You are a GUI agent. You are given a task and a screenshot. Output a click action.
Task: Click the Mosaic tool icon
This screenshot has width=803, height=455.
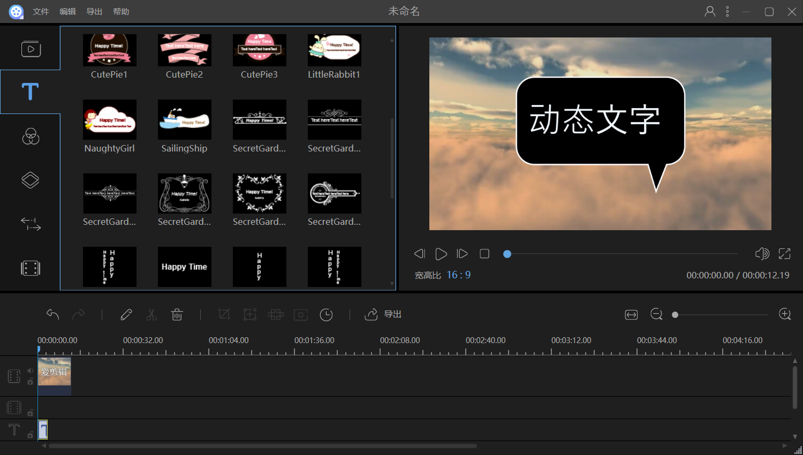tap(276, 314)
